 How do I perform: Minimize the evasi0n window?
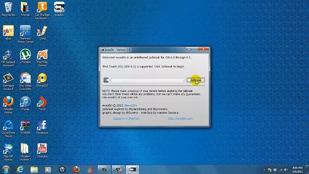point(189,49)
